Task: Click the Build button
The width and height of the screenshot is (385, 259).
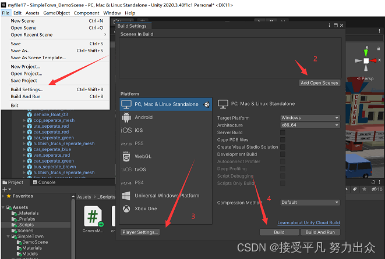Action: tap(279, 232)
